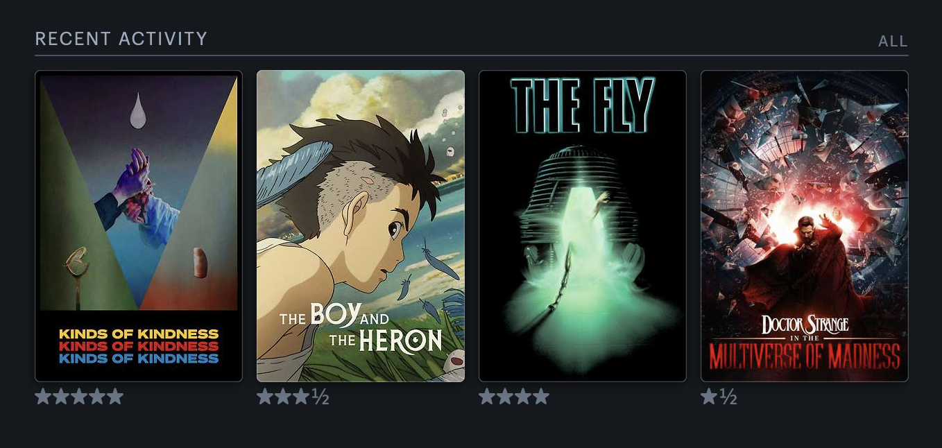Click the first star under Kinds of Kindness
Screen dimensions: 942x448
pos(43,397)
